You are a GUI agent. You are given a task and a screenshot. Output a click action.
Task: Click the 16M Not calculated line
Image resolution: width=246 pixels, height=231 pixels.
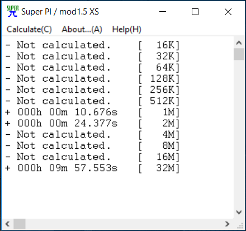pos(92,157)
